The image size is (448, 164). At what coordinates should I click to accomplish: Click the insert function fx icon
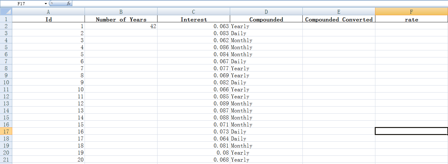click(x=69, y=3)
